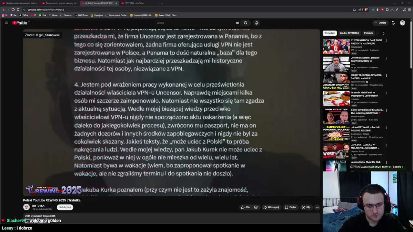
Task: Click the video player area
Action: click(171, 112)
